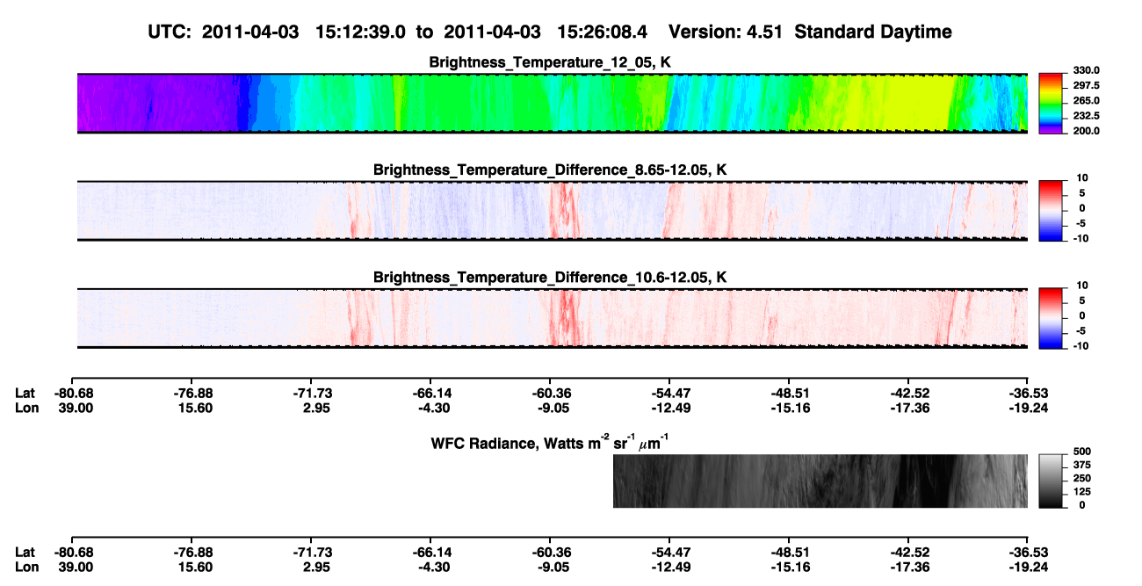The width and height of the screenshot is (1142, 586).
Task: Click the rainbow colorbar for Brightness Temperature
Action: coord(1052,103)
